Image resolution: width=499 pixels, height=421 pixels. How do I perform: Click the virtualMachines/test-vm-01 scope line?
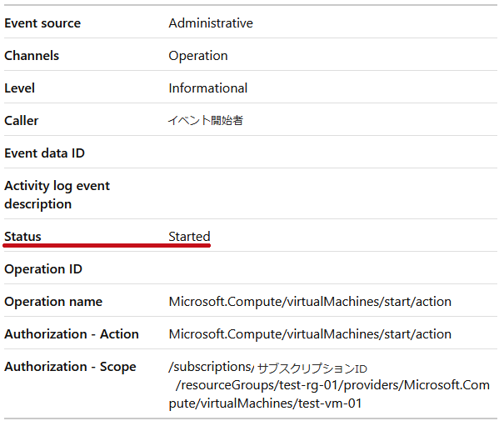(265, 403)
